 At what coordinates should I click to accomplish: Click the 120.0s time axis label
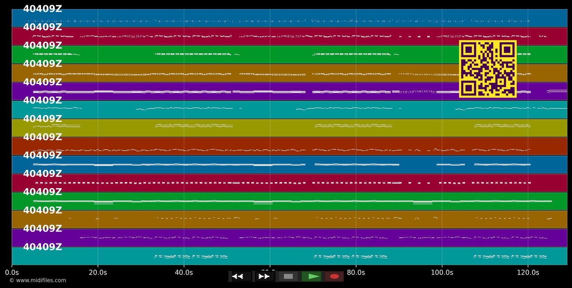tap(528, 273)
